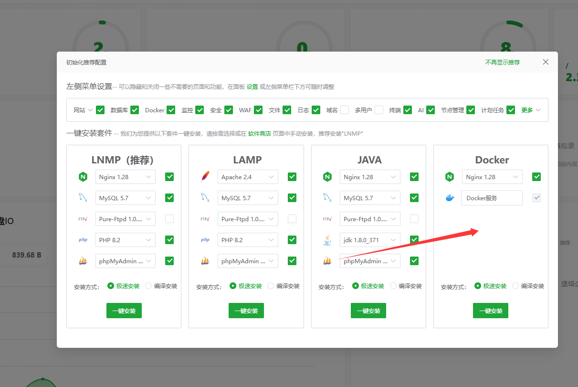The image size is (578, 387).
Task: Click the Nginx logo icon in JAVA card
Action: pos(327,177)
